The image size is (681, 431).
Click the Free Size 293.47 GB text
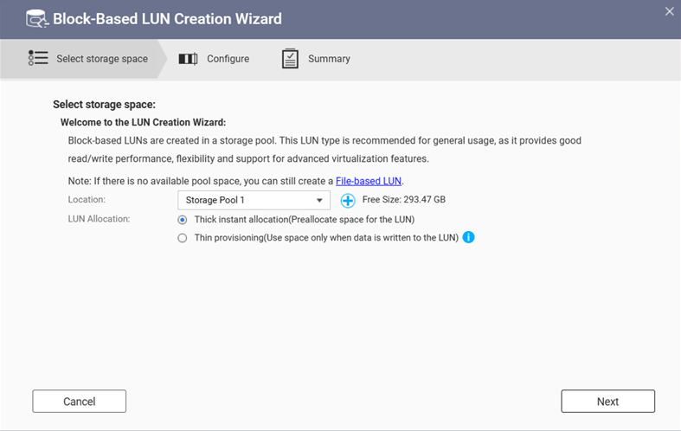tap(404, 200)
